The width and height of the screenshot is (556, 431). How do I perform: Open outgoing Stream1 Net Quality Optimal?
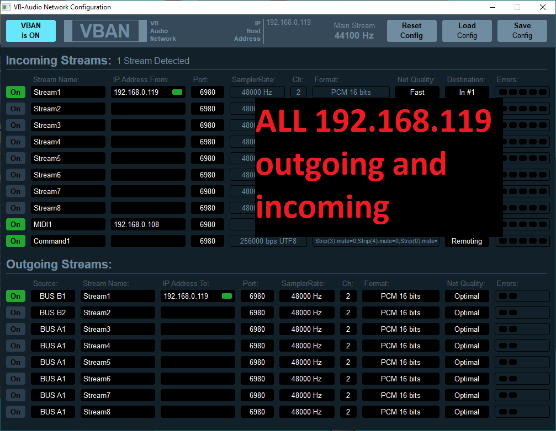(x=467, y=296)
